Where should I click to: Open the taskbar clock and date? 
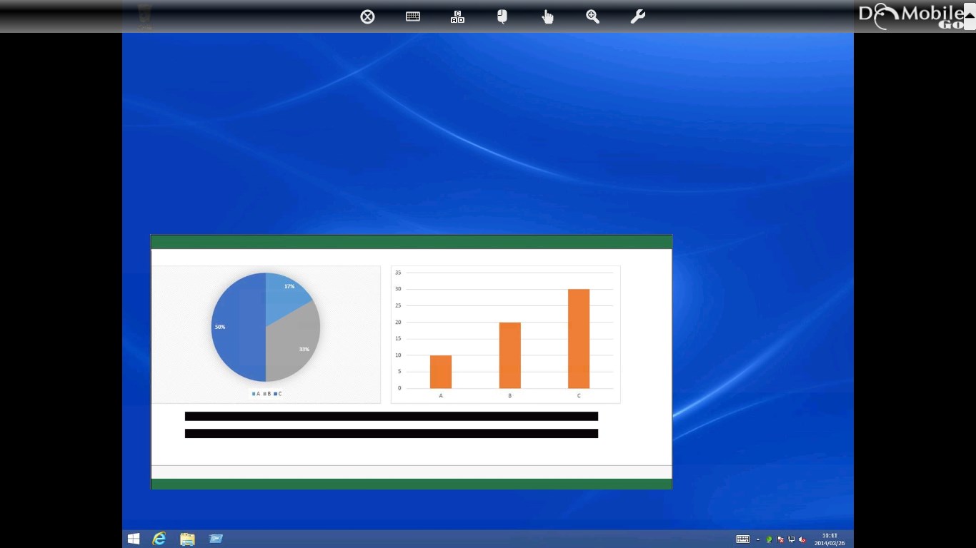pos(830,539)
